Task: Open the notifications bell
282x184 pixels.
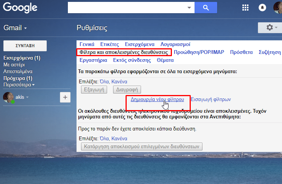Action: click(x=262, y=8)
